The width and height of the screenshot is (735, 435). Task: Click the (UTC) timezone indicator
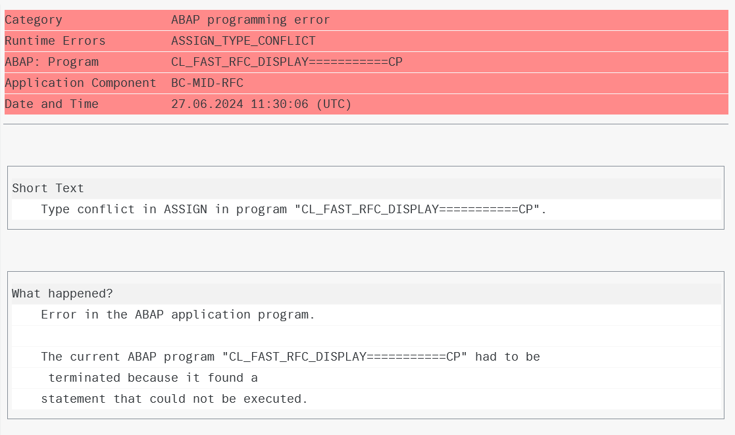[334, 104]
